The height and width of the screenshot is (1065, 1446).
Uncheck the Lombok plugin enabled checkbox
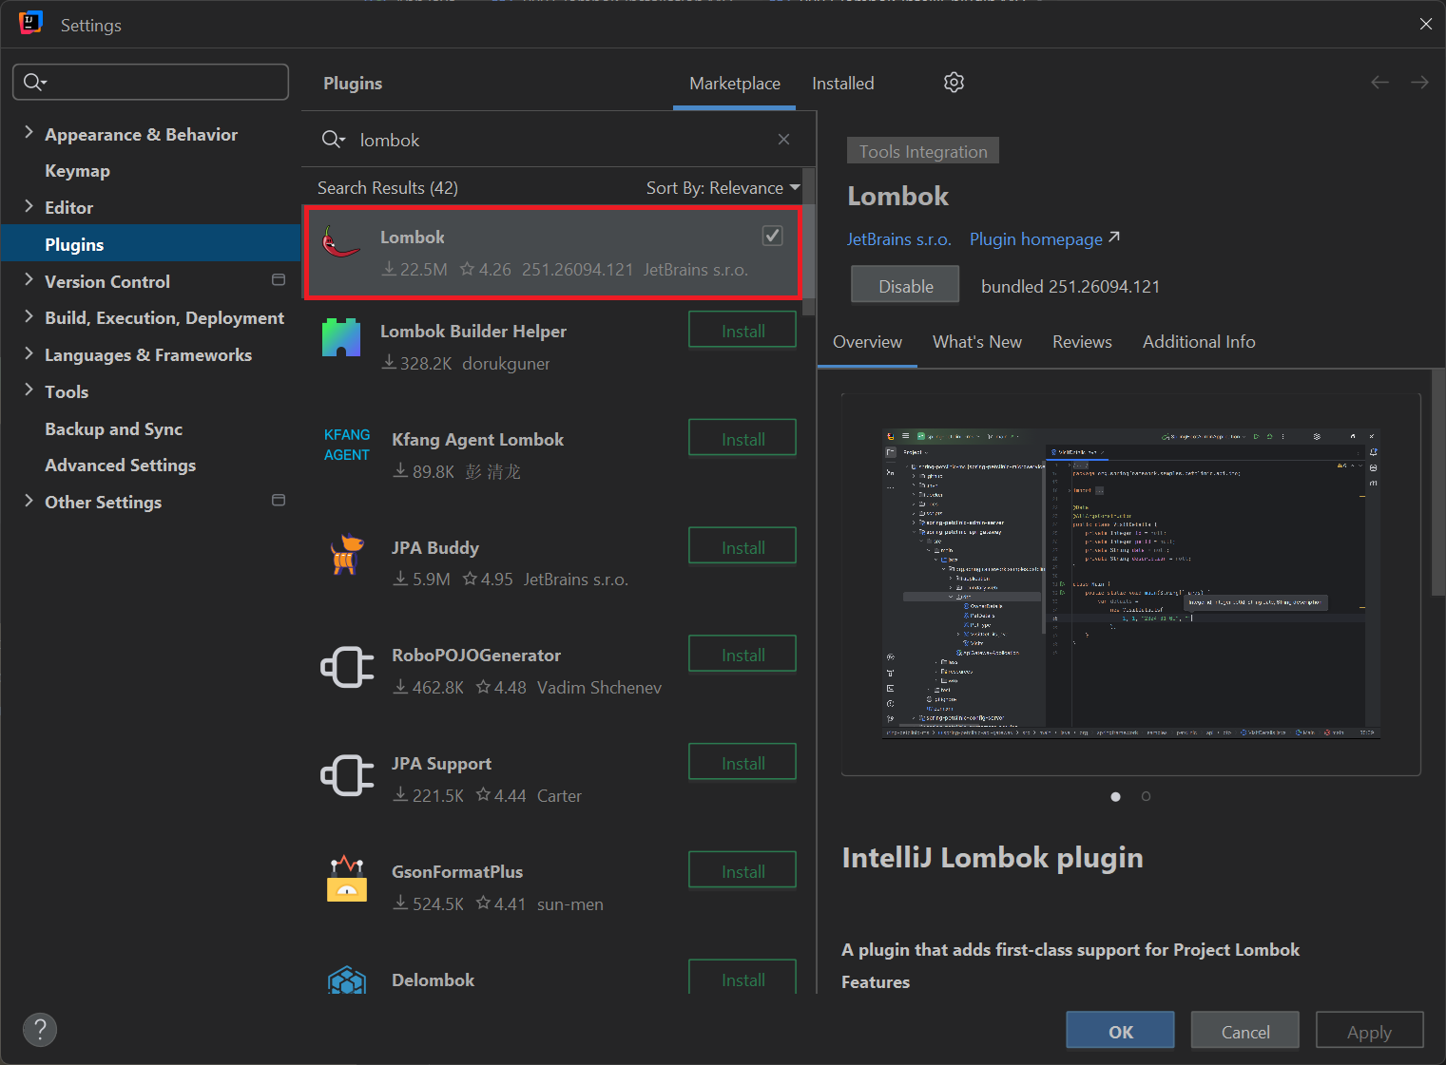(772, 236)
